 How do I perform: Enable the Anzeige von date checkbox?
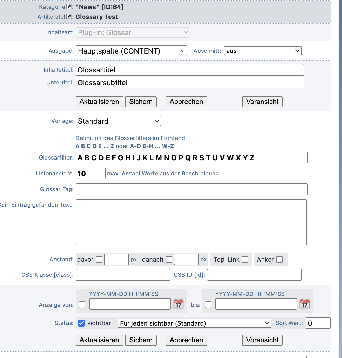click(82, 305)
